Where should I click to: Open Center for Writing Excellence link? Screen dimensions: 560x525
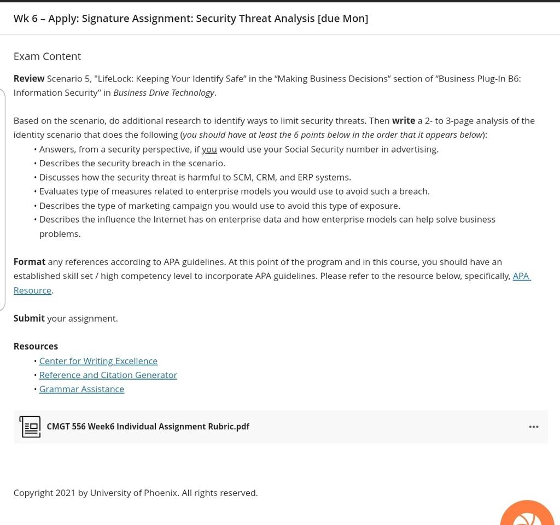coord(98,361)
